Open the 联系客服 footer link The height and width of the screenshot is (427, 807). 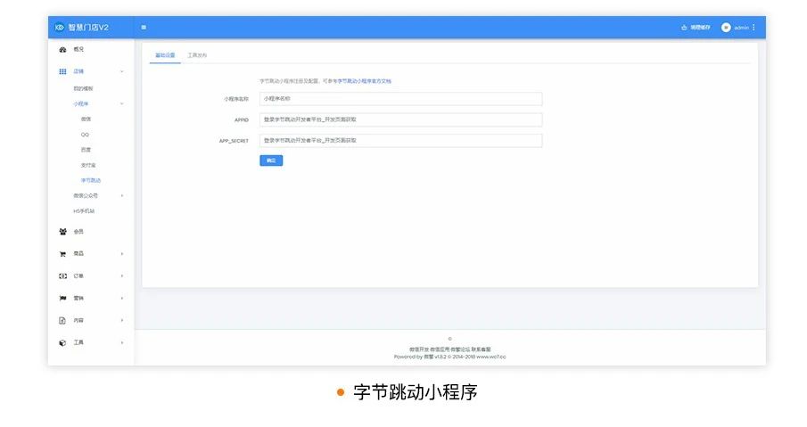pos(481,349)
